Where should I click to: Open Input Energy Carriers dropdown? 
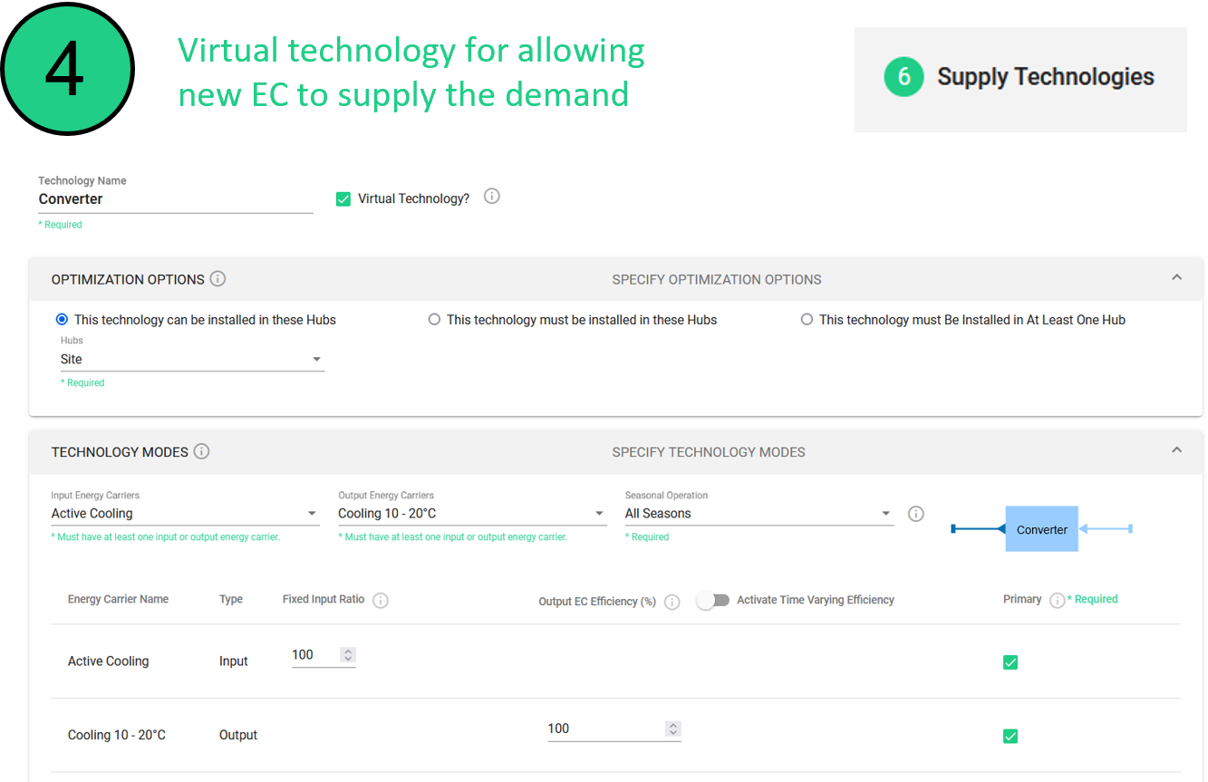tap(185, 514)
